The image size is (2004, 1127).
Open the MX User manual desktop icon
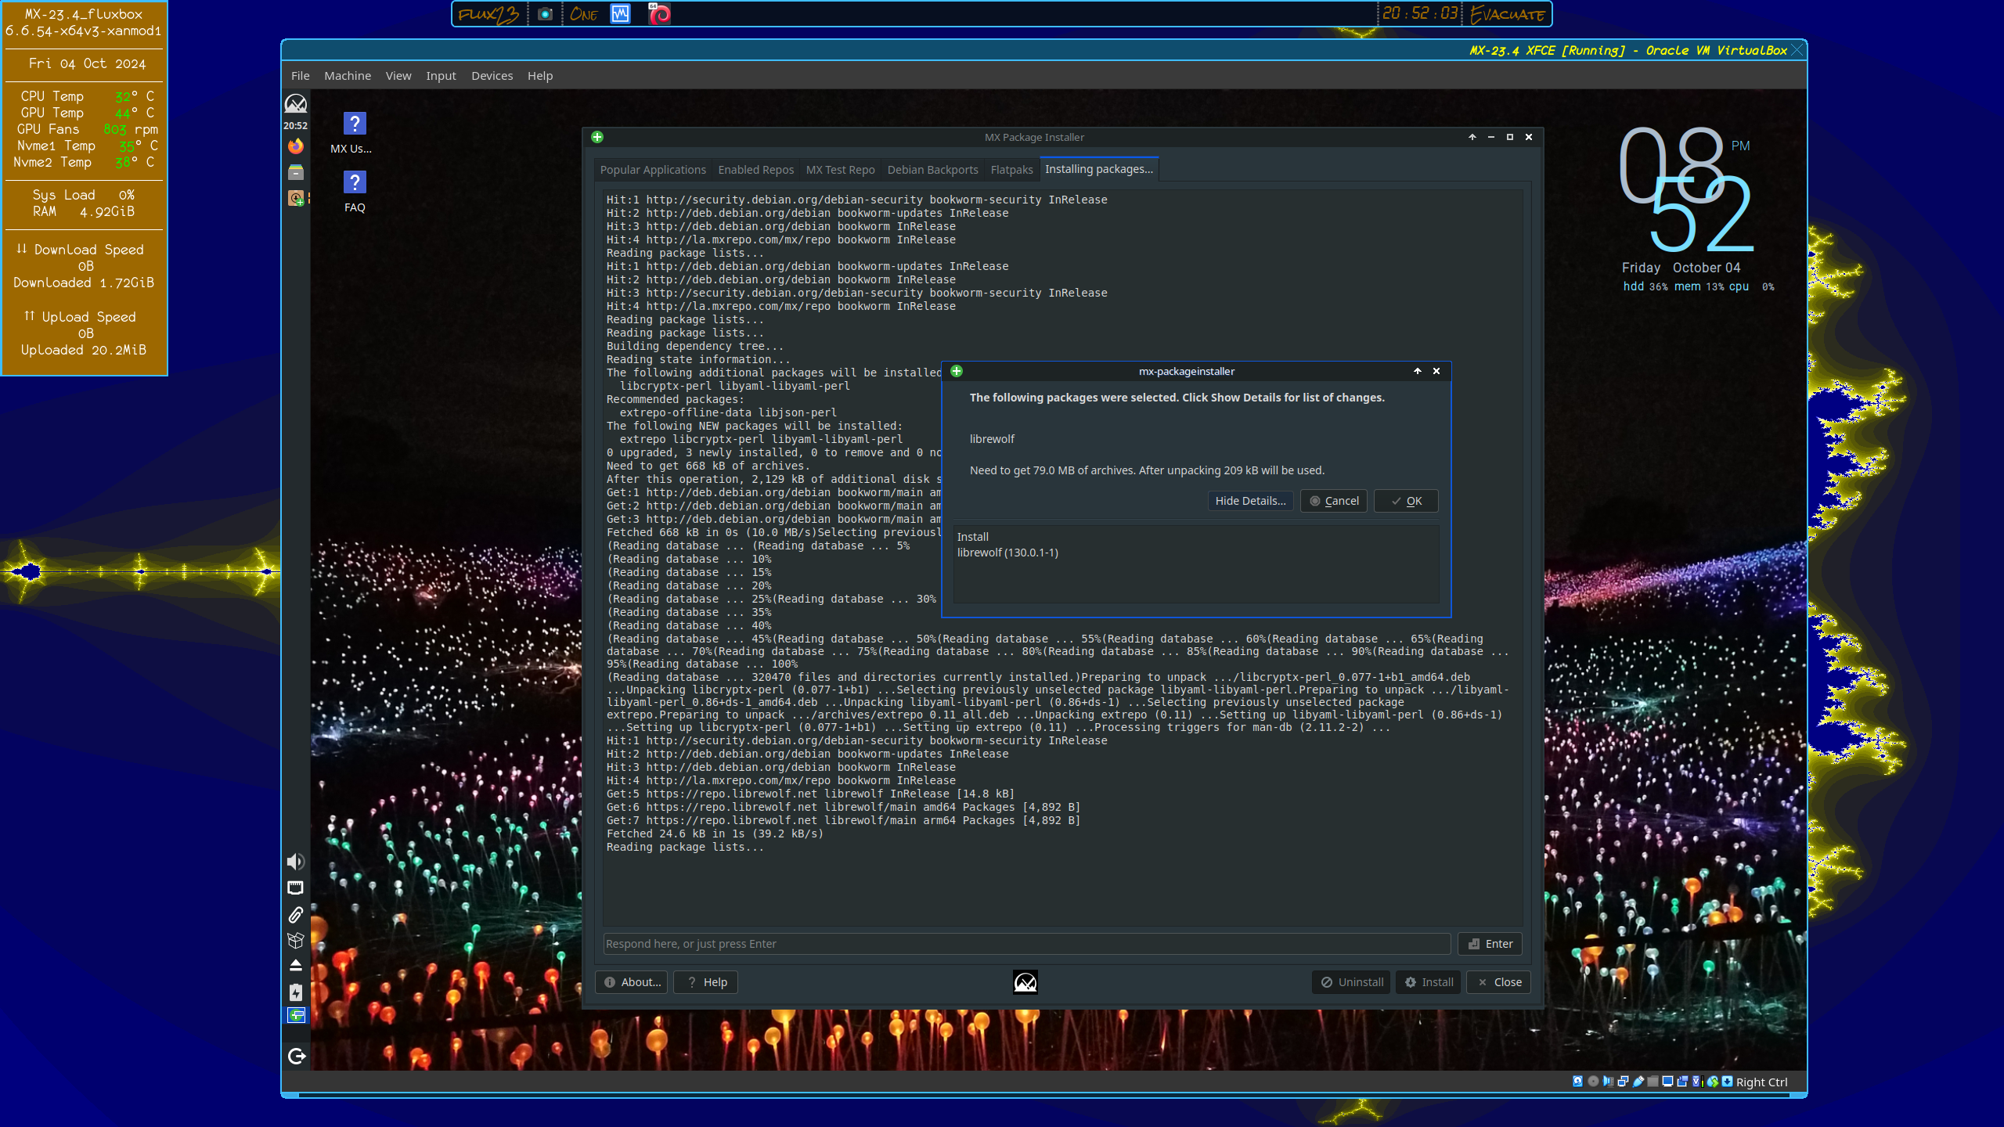tap(355, 133)
